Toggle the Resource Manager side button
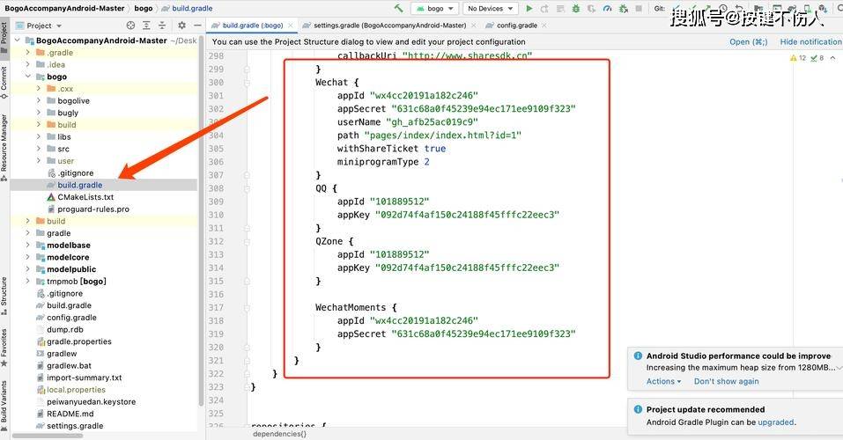Screen dimensions: 843x440 4,147
